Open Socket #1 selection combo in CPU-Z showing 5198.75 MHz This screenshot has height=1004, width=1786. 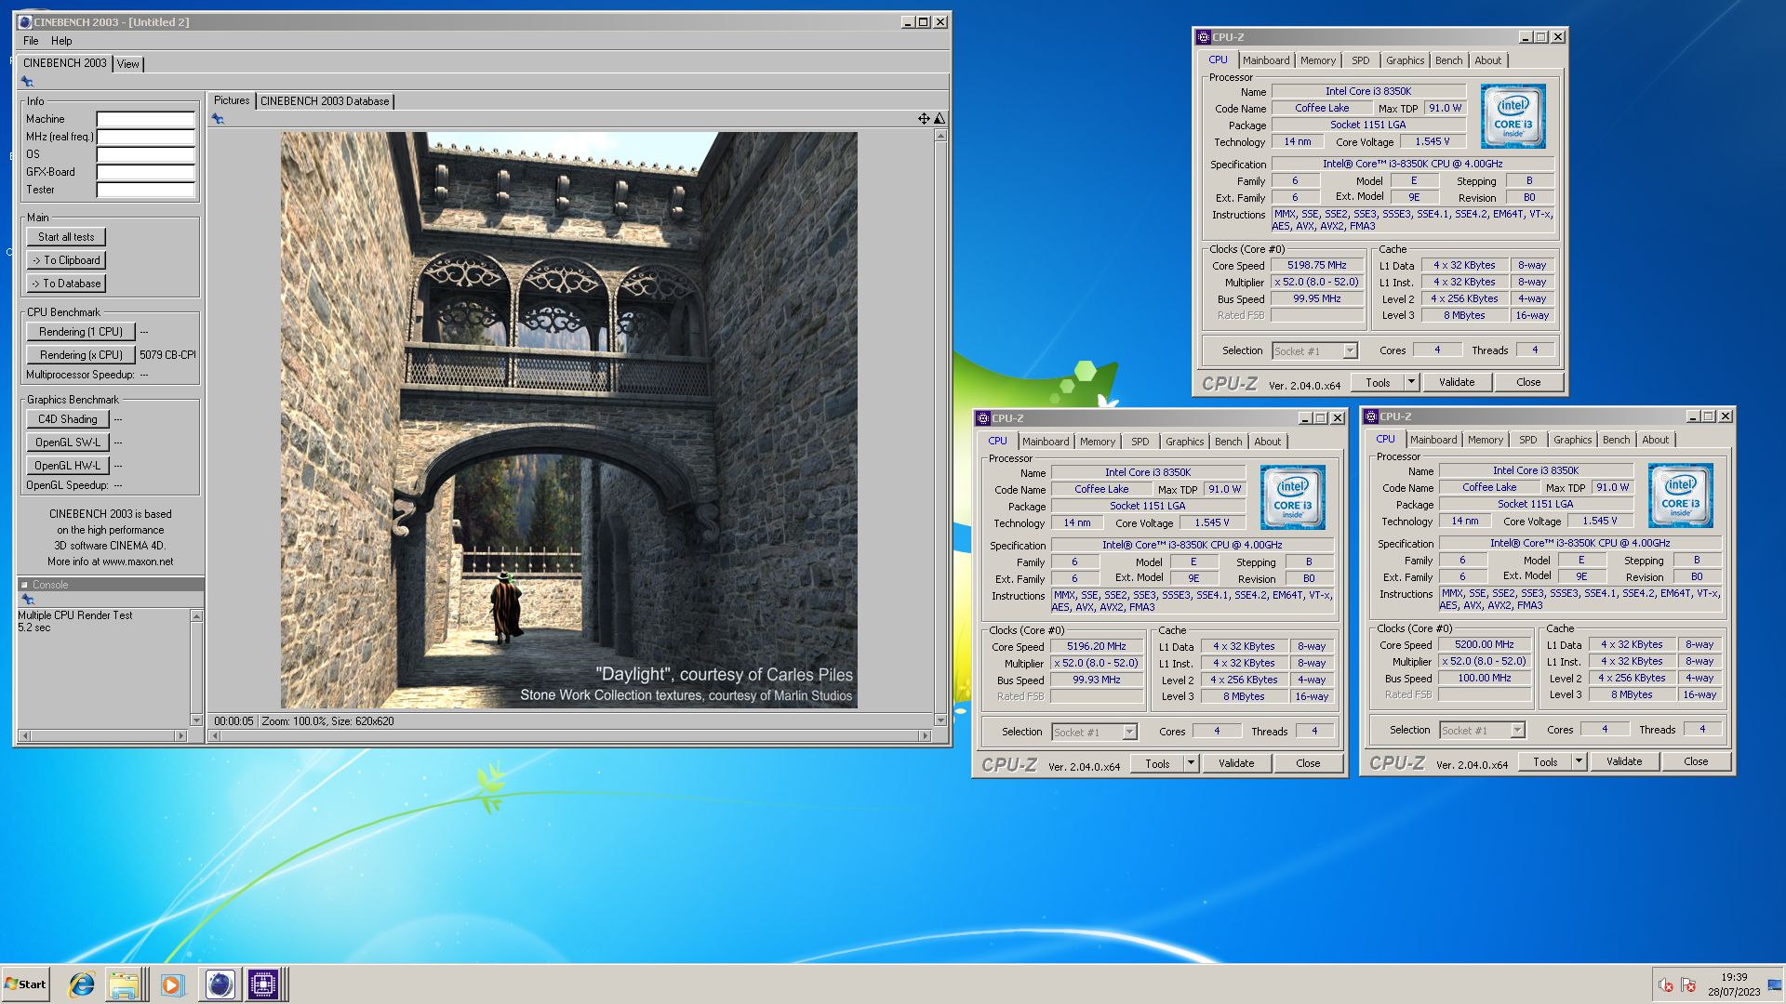pos(1315,351)
